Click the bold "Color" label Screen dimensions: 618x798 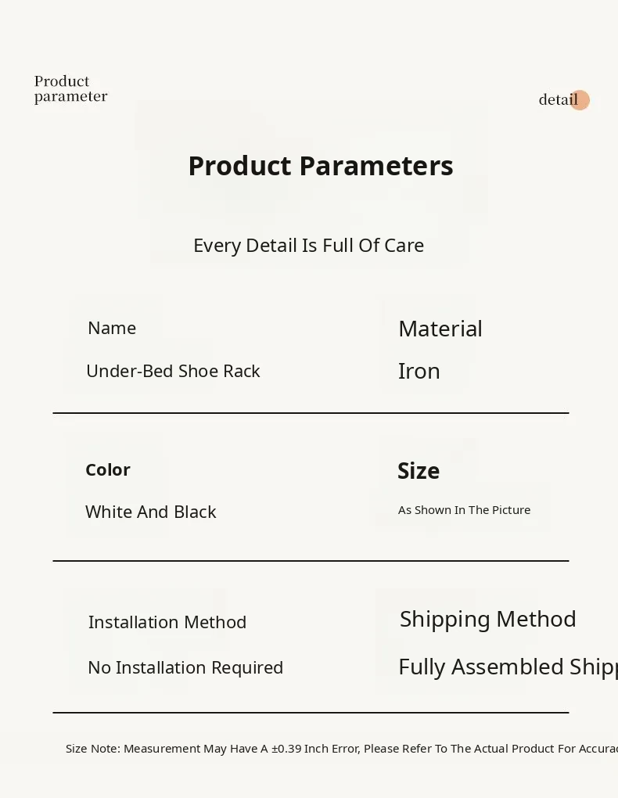(108, 469)
